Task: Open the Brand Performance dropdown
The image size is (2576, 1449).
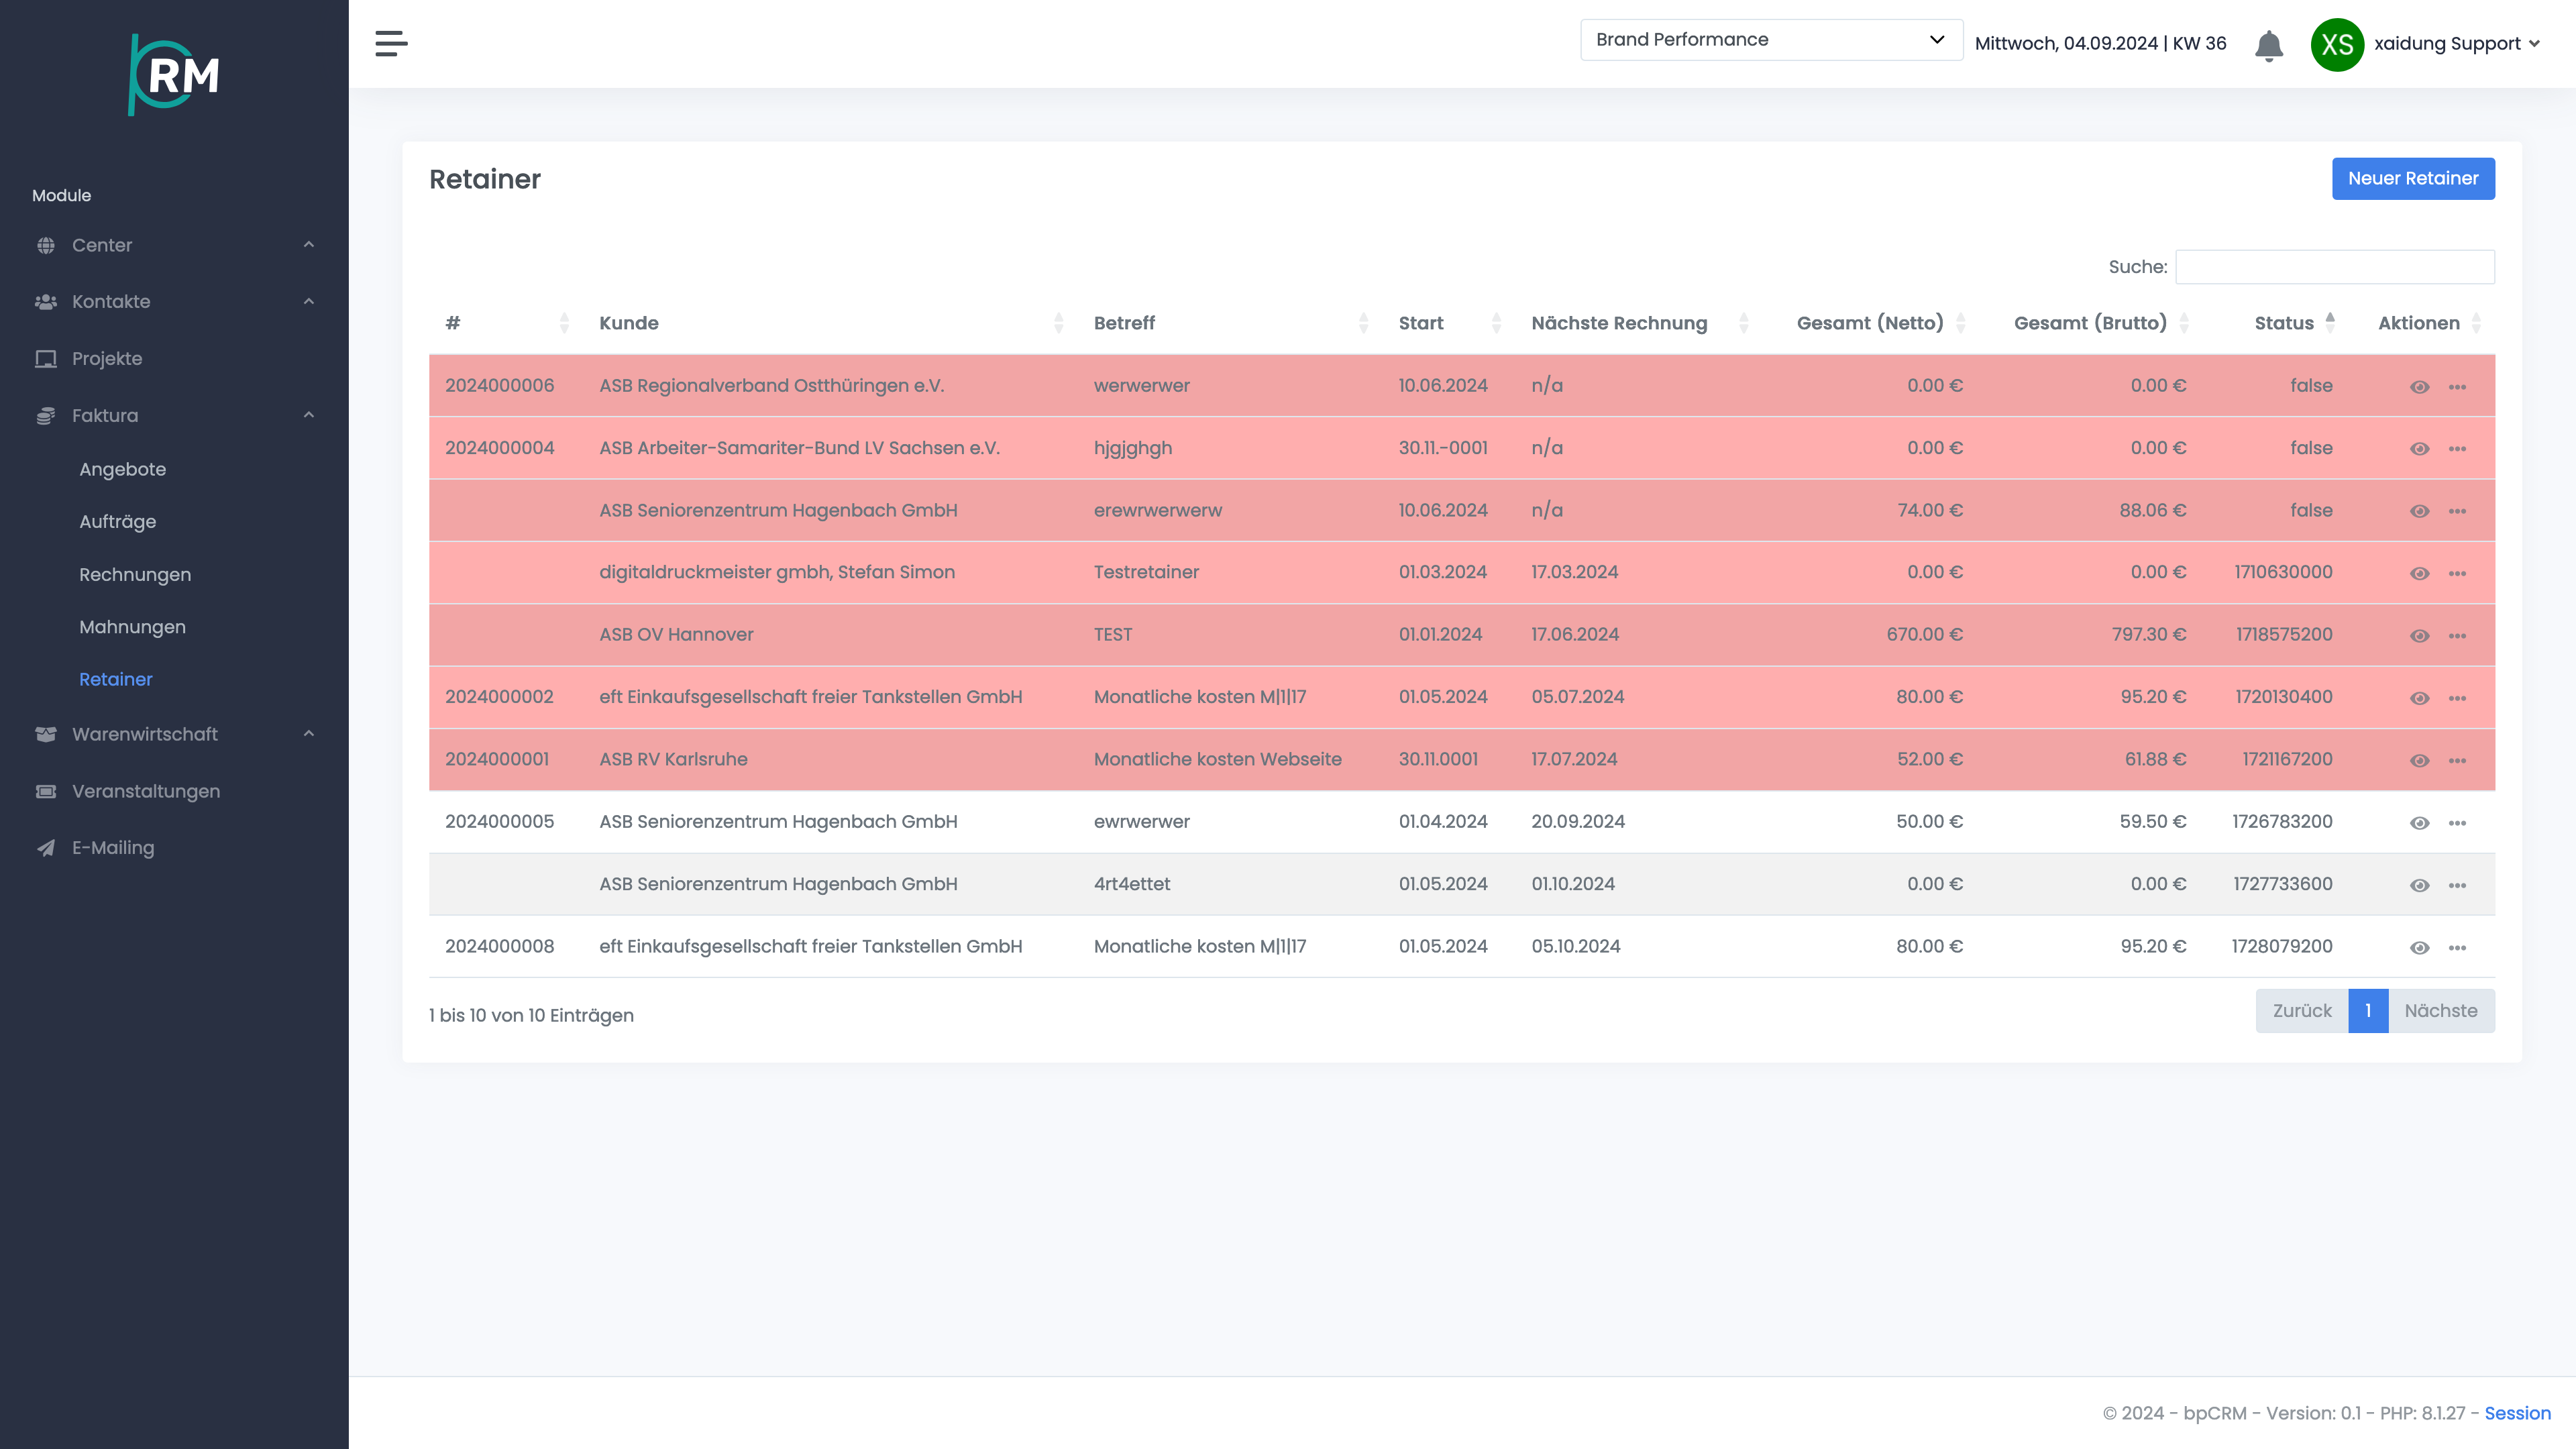Action: 1771,40
